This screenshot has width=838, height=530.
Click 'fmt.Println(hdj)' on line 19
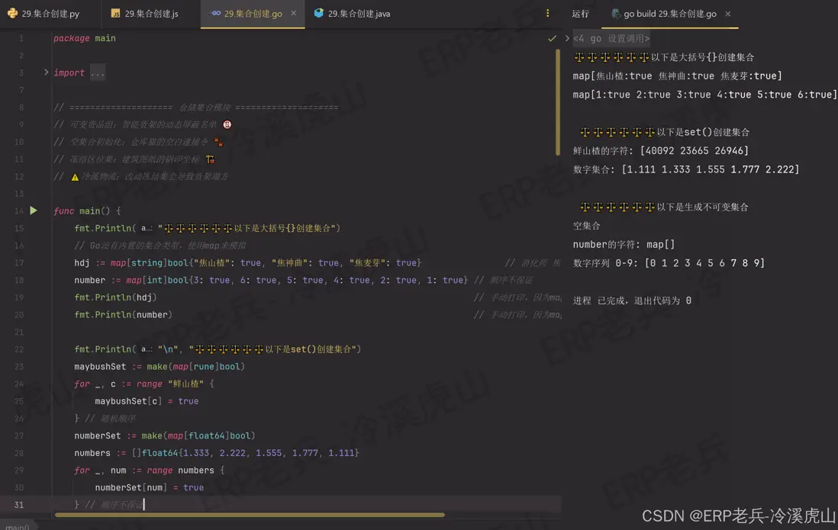[x=115, y=297]
